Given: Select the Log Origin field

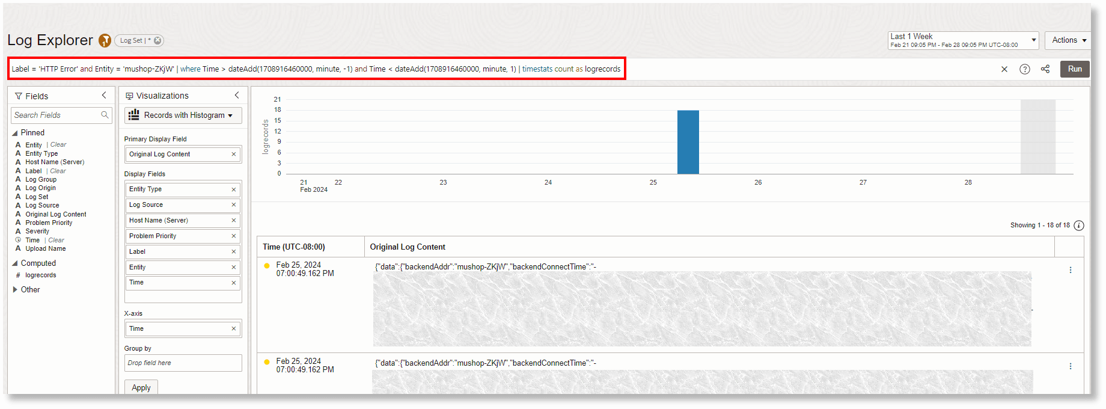Looking at the screenshot, I should click(40, 188).
